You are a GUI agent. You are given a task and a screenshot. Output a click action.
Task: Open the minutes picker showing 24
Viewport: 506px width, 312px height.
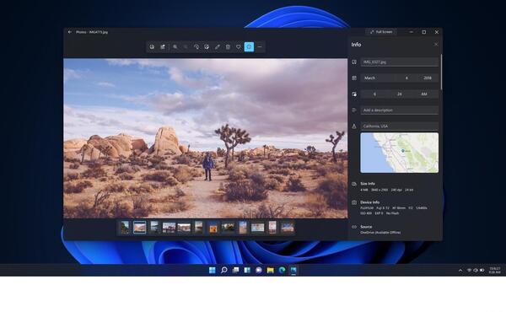click(x=400, y=94)
